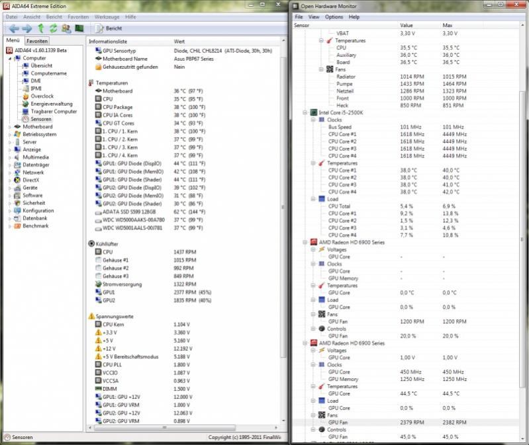The width and height of the screenshot is (529, 445).
Task: Click the Refresh icon in AIDA64 toolbar
Action: pyautogui.click(x=54, y=28)
